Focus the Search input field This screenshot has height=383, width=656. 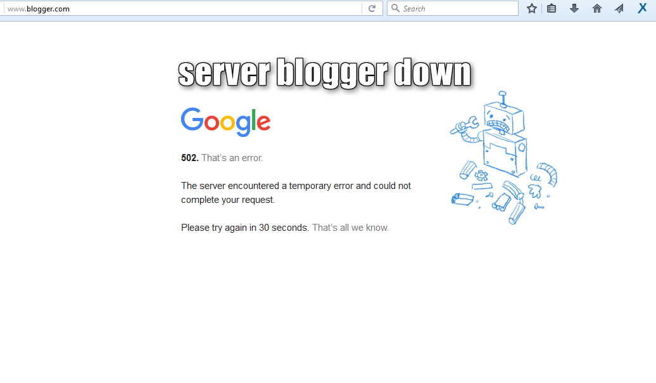453,8
